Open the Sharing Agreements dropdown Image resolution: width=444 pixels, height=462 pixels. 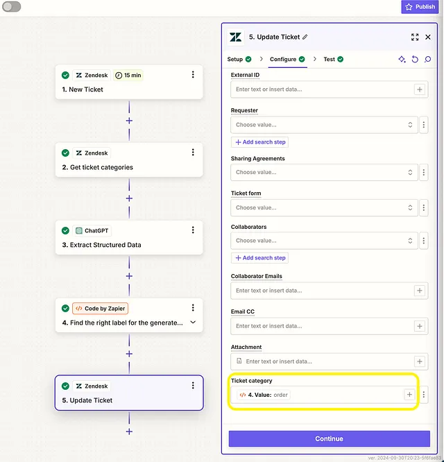324,172
